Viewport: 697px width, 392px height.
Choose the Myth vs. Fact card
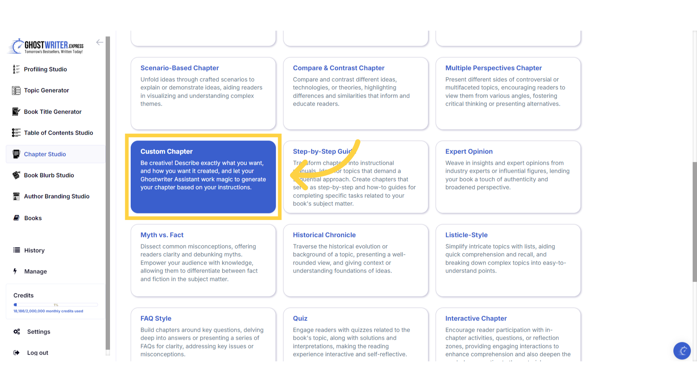click(203, 260)
